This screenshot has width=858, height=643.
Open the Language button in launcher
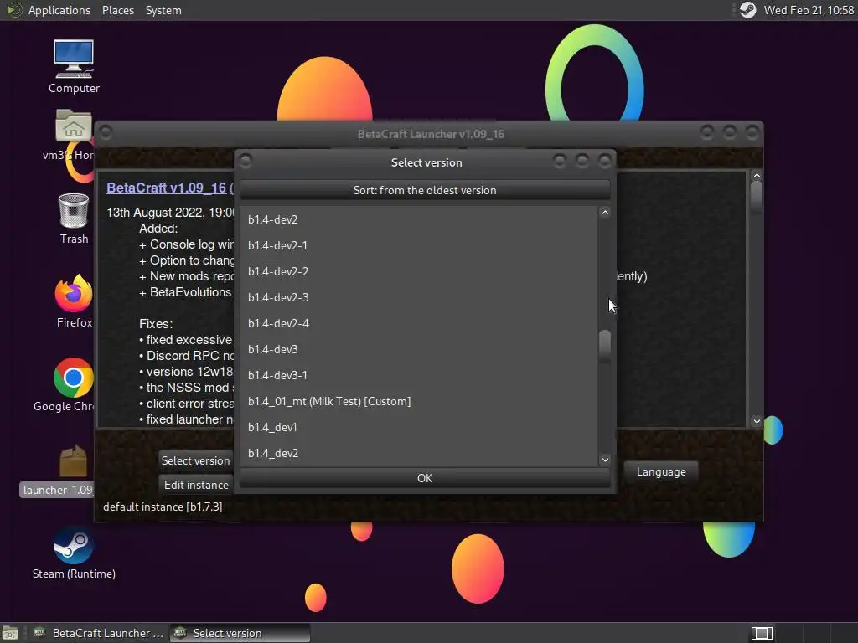click(661, 471)
